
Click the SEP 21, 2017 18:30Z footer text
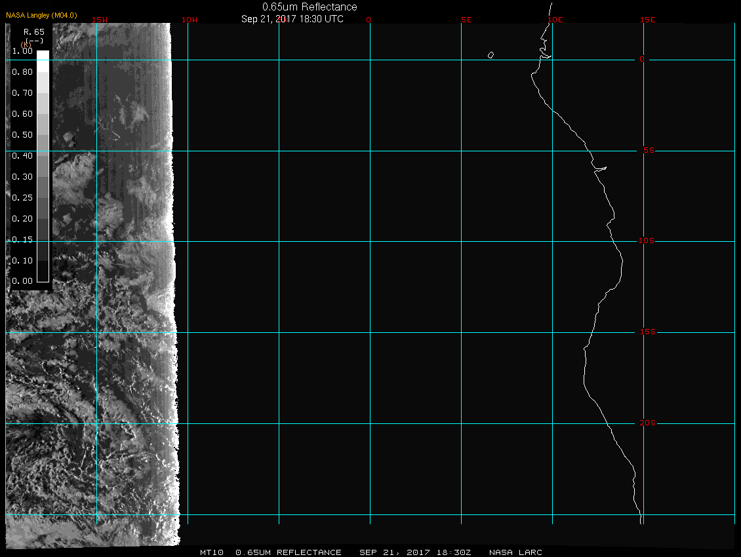(415, 552)
